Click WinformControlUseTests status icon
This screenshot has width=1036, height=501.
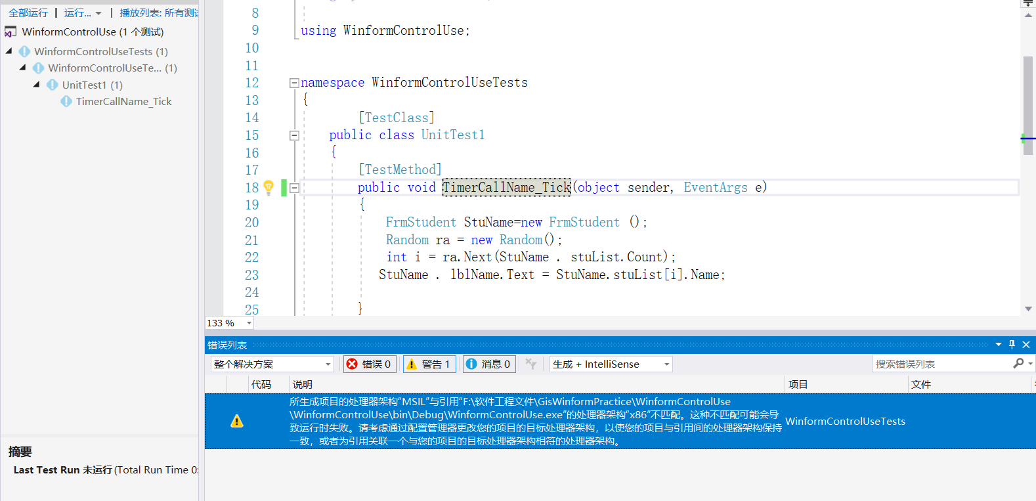[25, 51]
